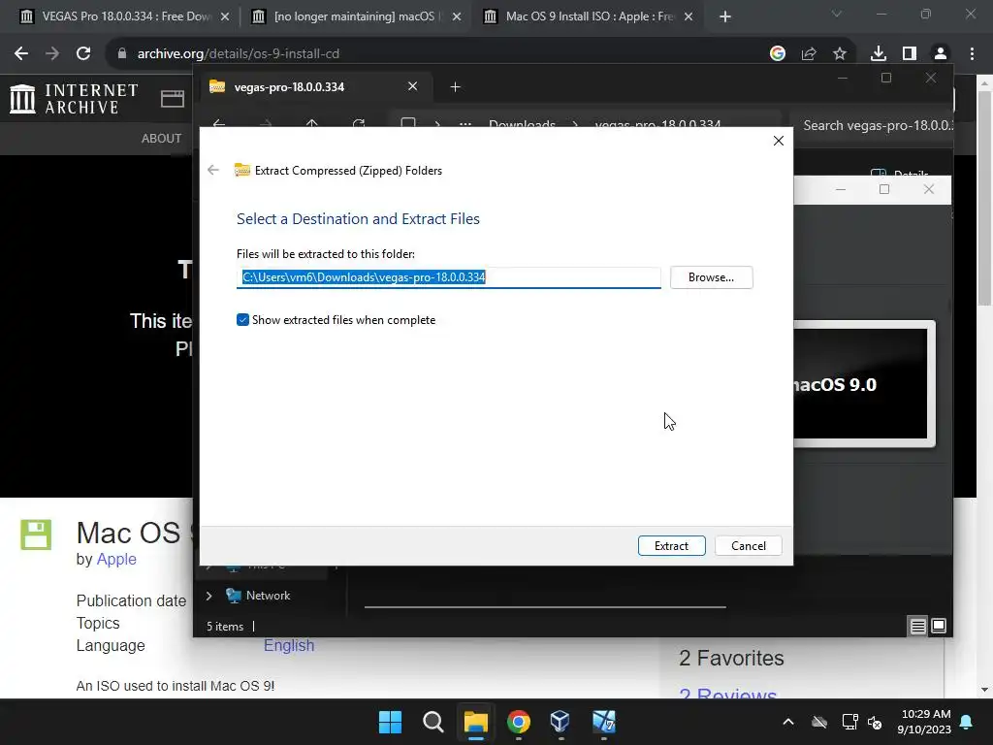
Task: Open Chrome profile menu
Action: click(941, 54)
